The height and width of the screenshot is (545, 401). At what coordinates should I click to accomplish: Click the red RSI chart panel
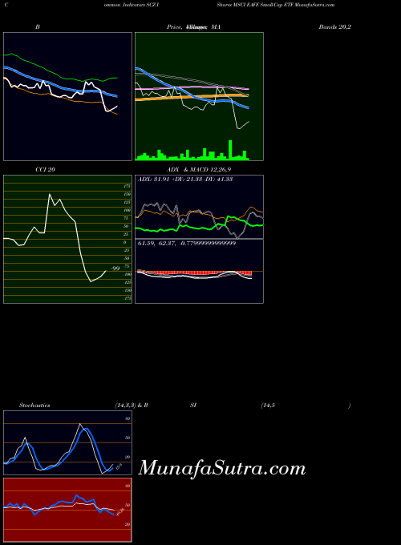[x=68, y=510]
